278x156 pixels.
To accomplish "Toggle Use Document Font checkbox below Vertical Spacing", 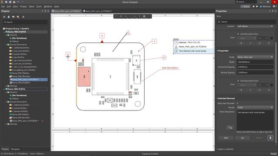I will (238, 81).
